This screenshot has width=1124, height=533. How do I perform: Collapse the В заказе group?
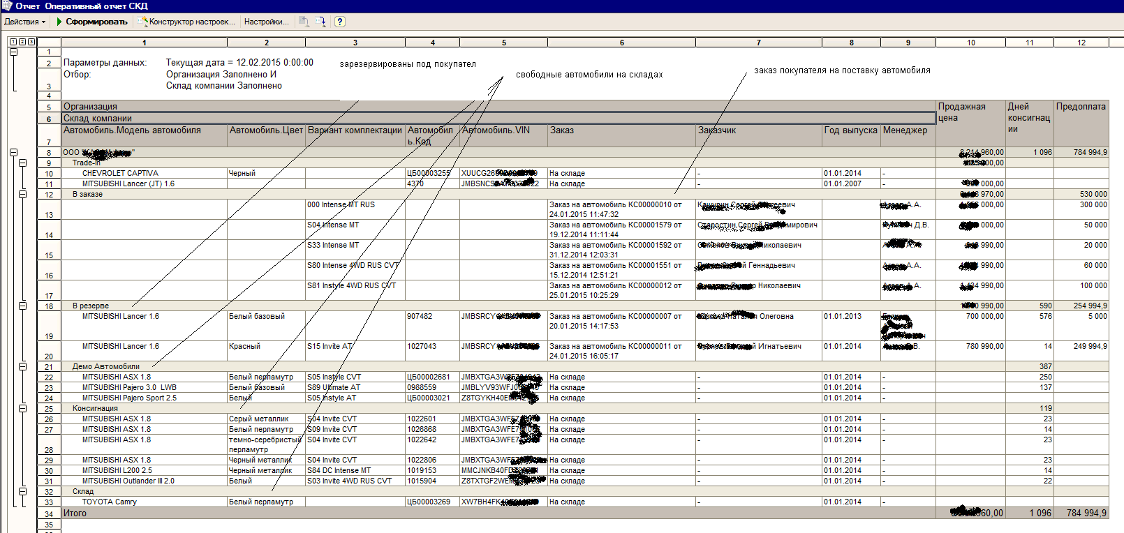(x=22, y=194)
